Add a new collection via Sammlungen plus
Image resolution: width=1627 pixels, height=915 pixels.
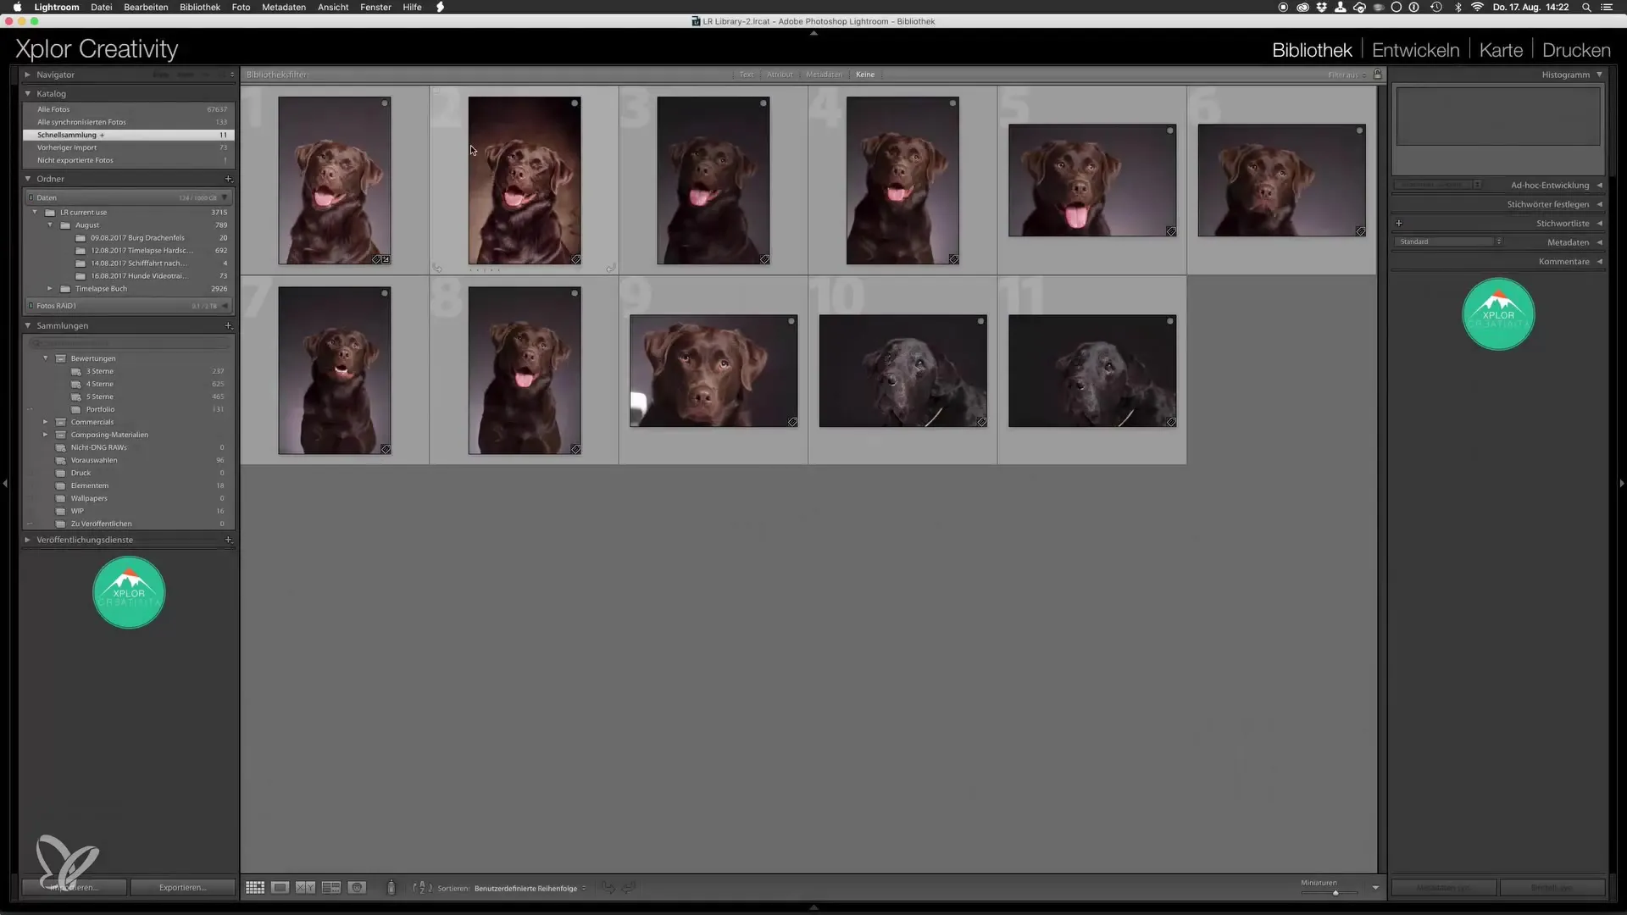tap(228, 325)
